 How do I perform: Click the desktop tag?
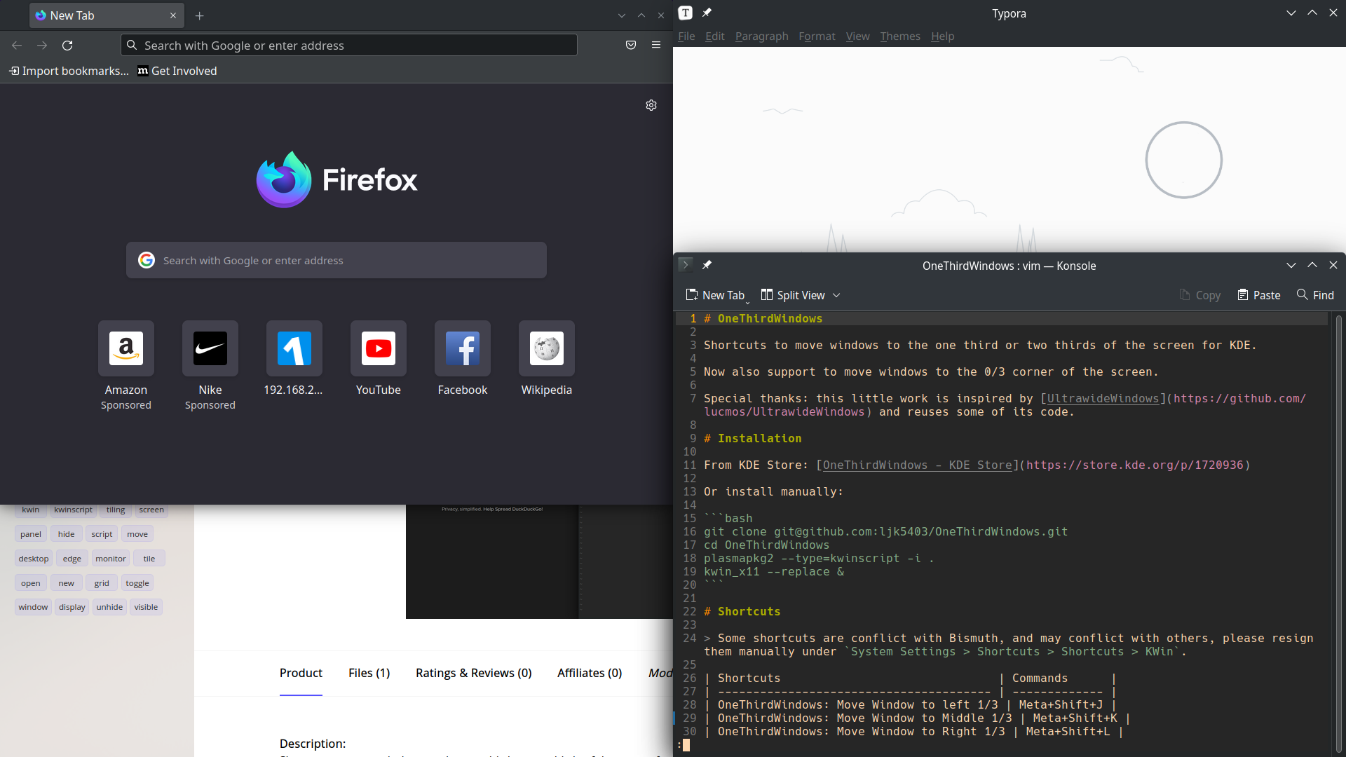(34, 559)
